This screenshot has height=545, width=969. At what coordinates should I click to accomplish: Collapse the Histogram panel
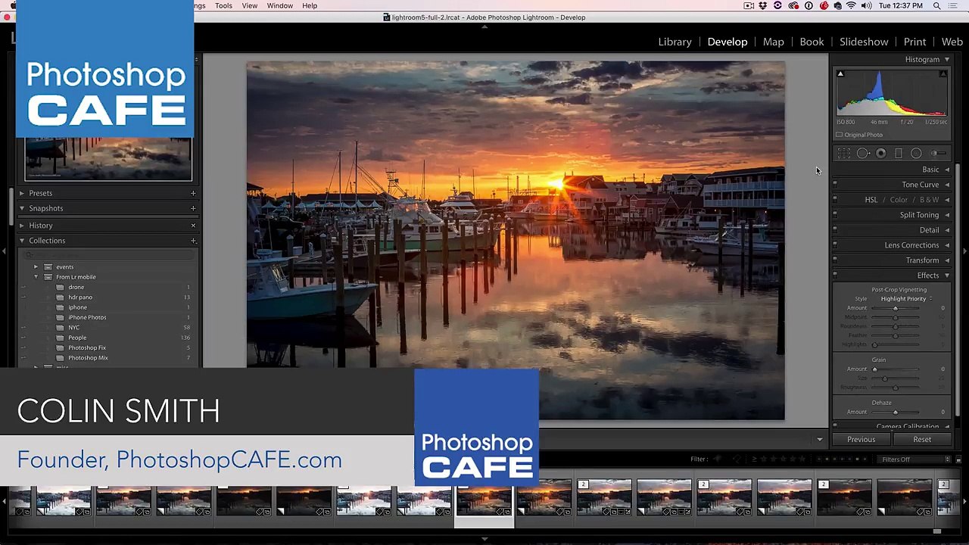(946, 59)
